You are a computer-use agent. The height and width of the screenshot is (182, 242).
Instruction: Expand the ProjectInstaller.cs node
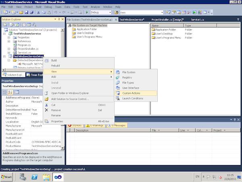click(9, 49)
